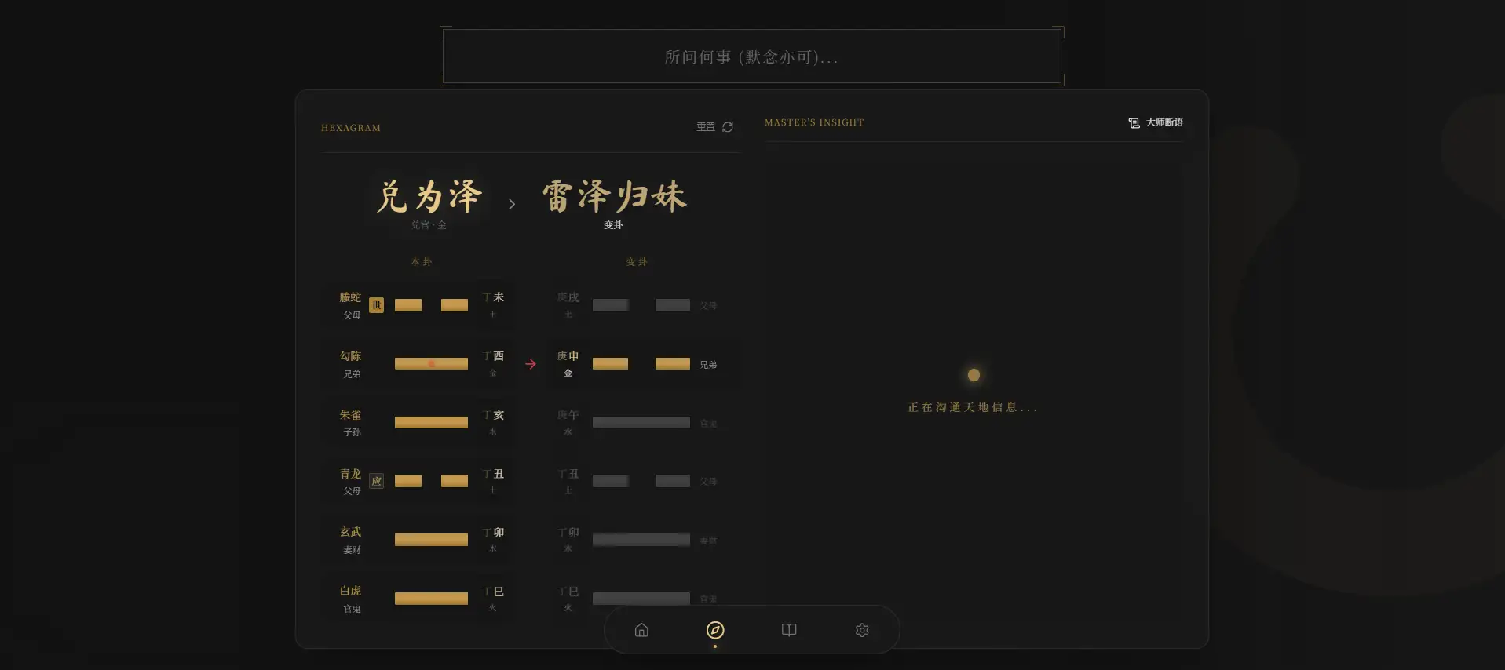Click the 正在沟通天地信息 loading text

[x=973, y=407]
